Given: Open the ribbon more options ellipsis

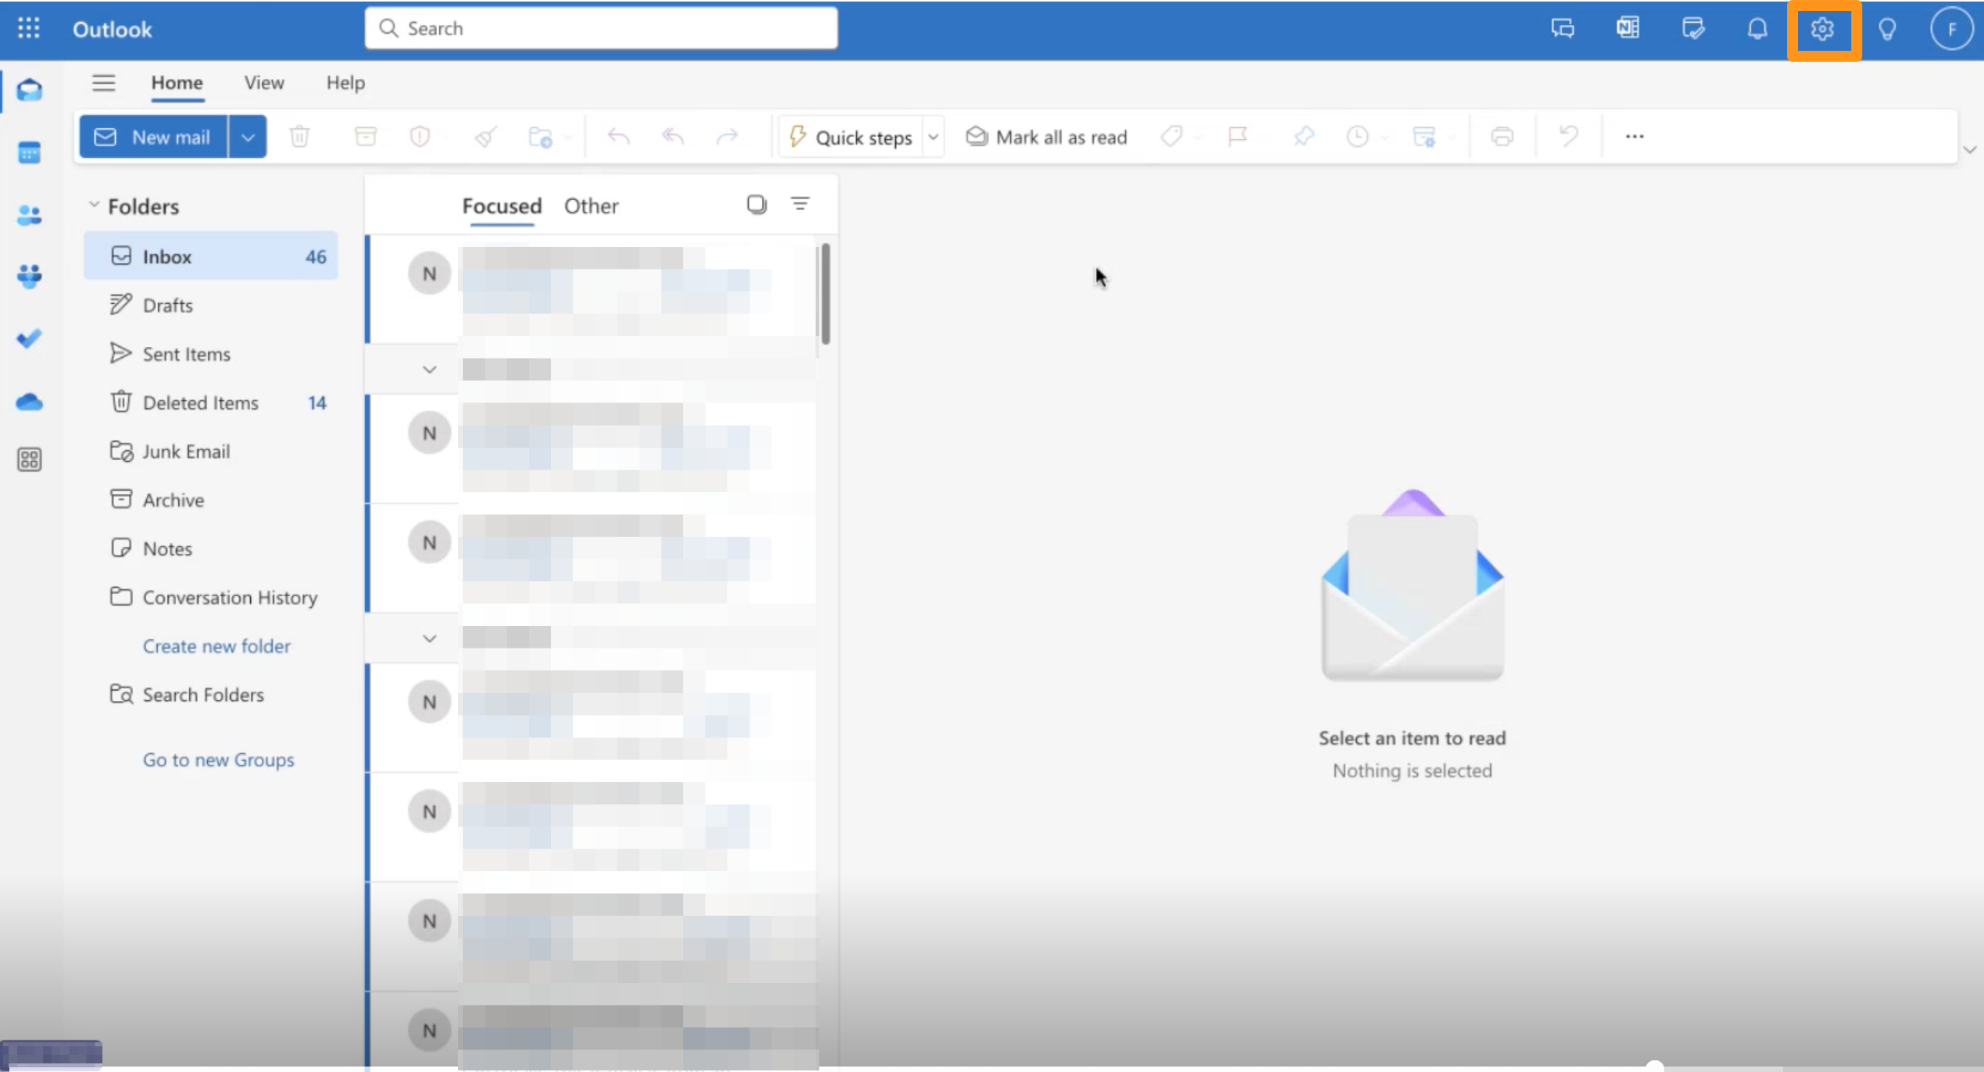Looking at the screenshot, I should (x=1635, y=137).
